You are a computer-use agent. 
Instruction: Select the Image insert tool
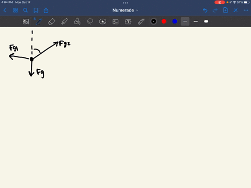point(116,21)
